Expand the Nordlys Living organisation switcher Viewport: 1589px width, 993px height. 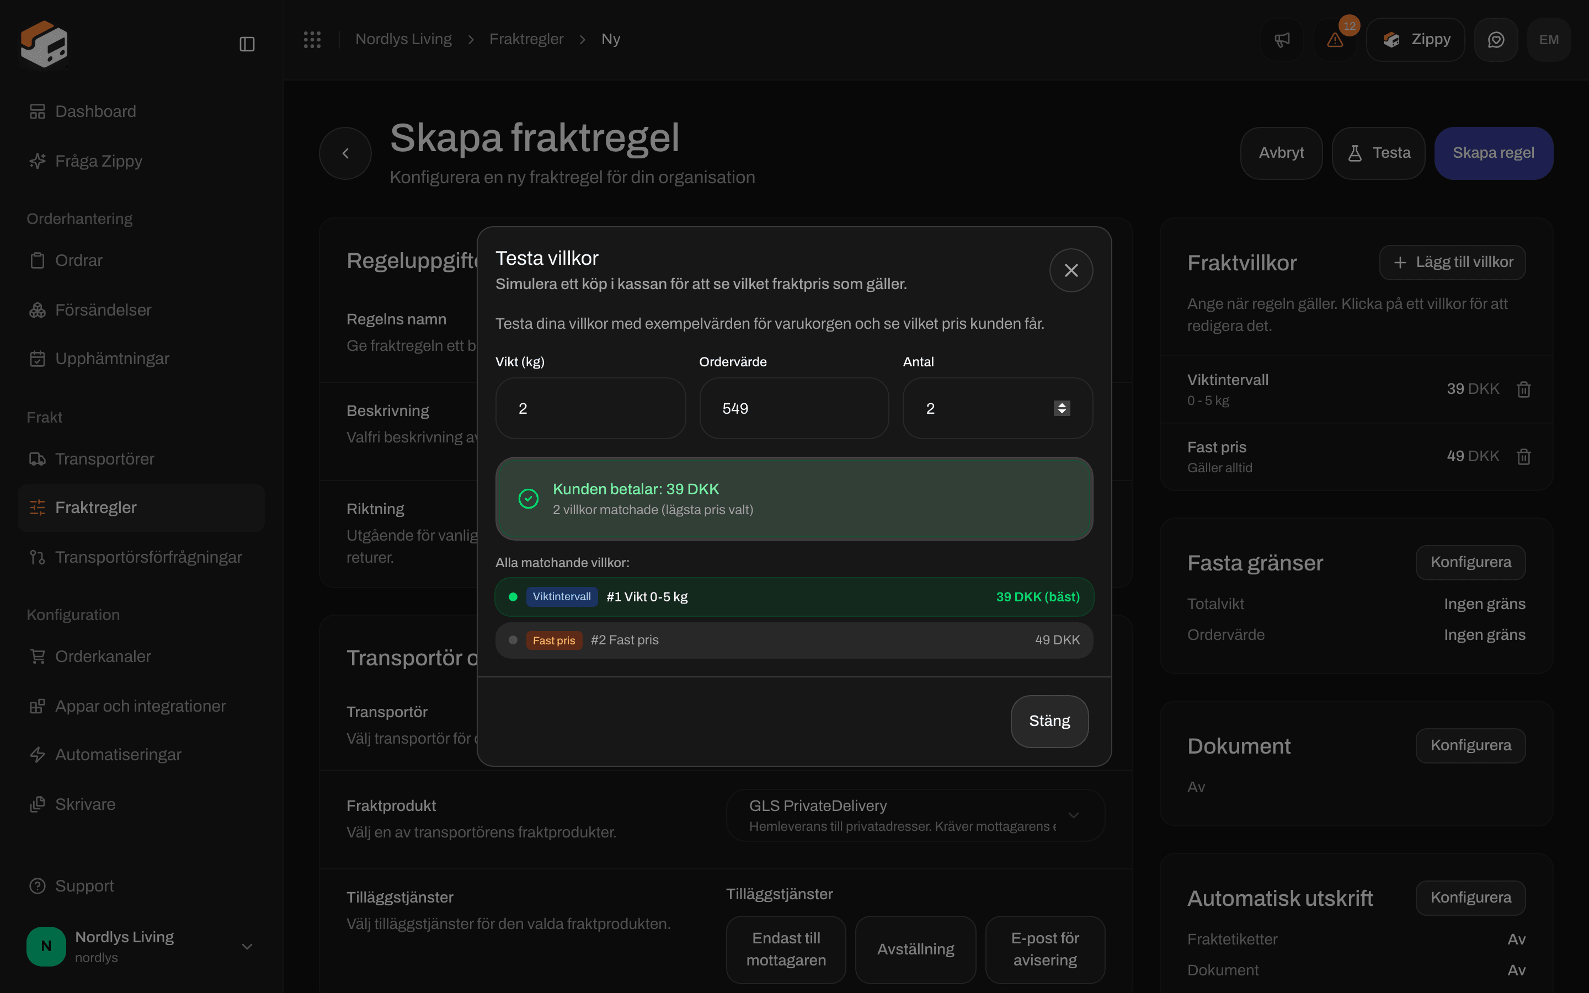tap(141, 946)
